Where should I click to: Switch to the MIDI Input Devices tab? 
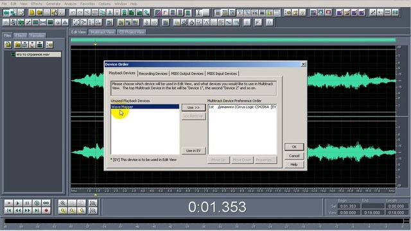222,74
